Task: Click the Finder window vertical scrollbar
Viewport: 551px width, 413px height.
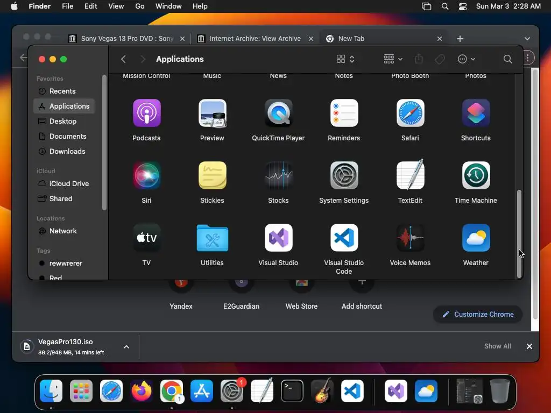Action: pos(519,234)
